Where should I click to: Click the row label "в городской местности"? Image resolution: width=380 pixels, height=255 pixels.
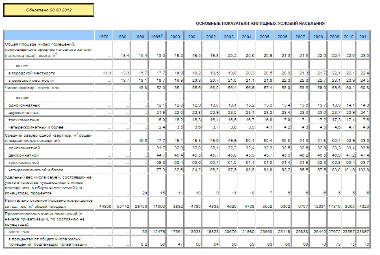pos(32,73)
